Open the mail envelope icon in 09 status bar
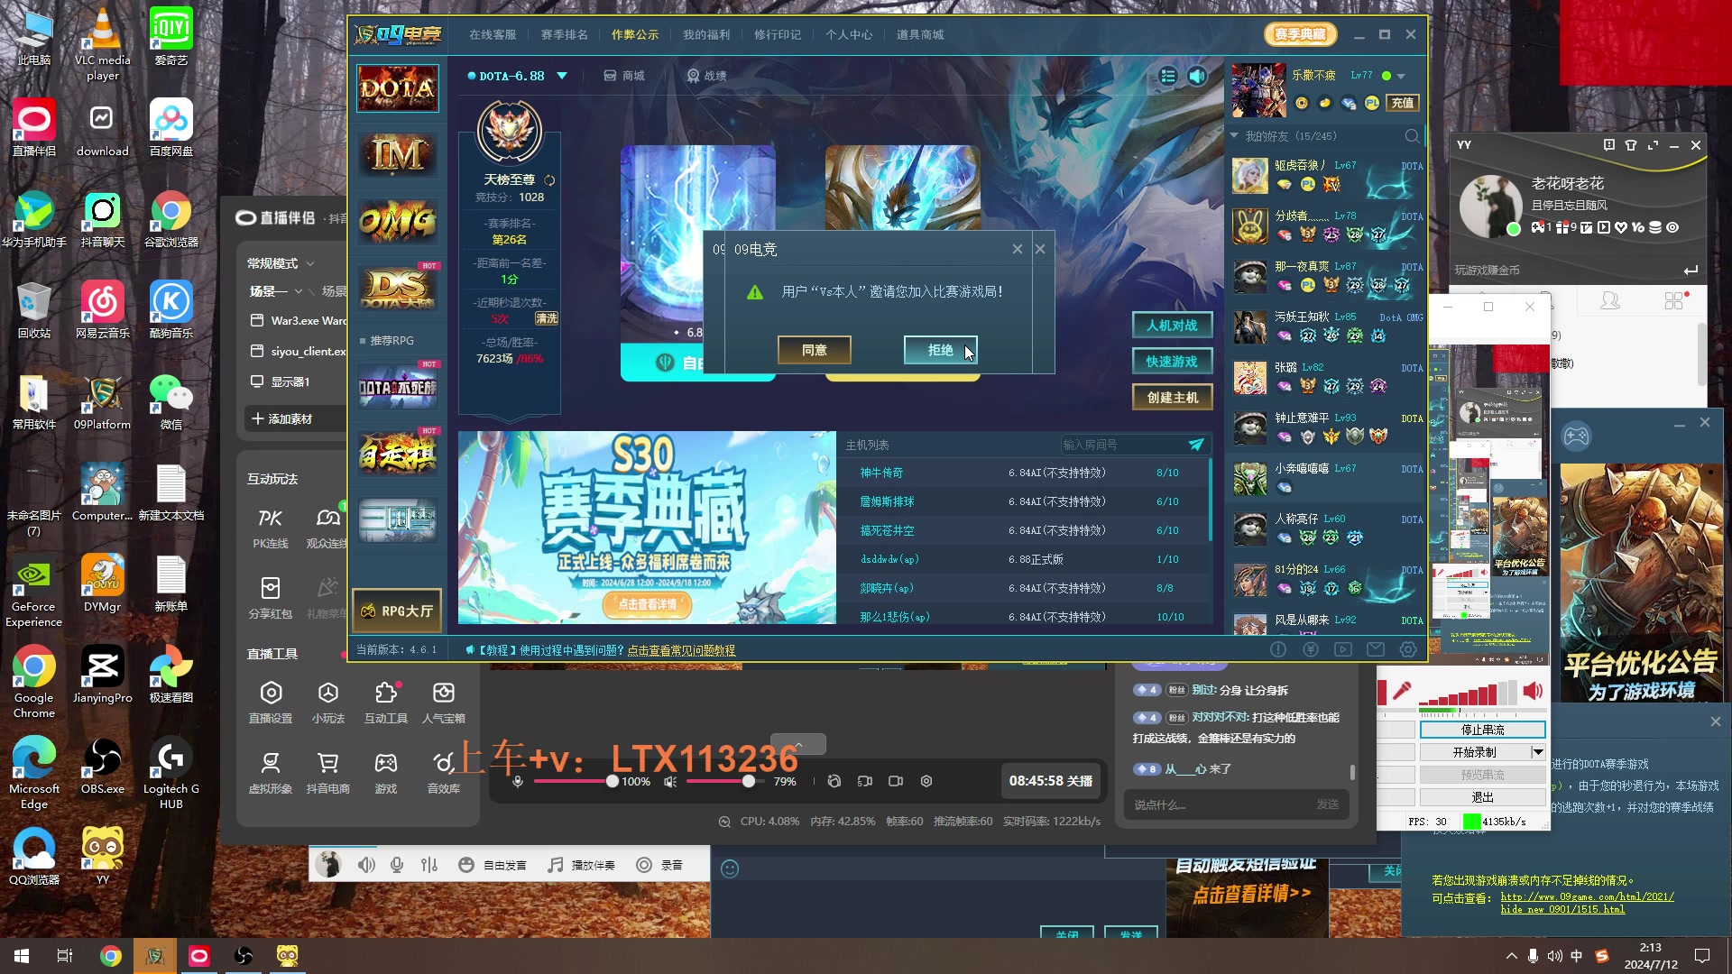Screen dimensions: 1732x974 point(1376,649)
